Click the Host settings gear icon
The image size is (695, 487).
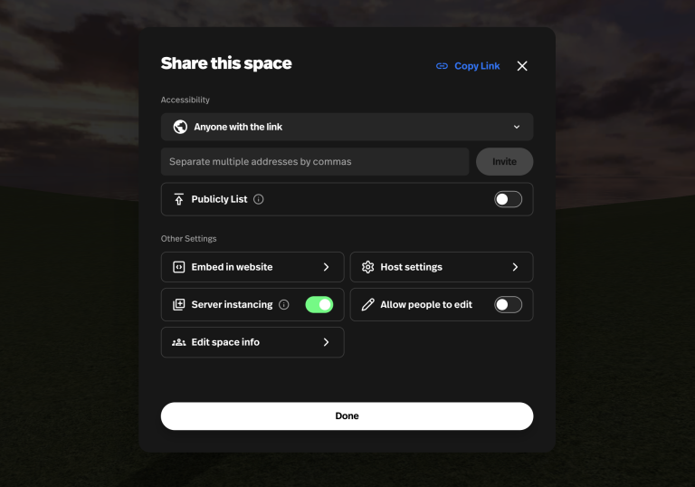click(368, 267)
